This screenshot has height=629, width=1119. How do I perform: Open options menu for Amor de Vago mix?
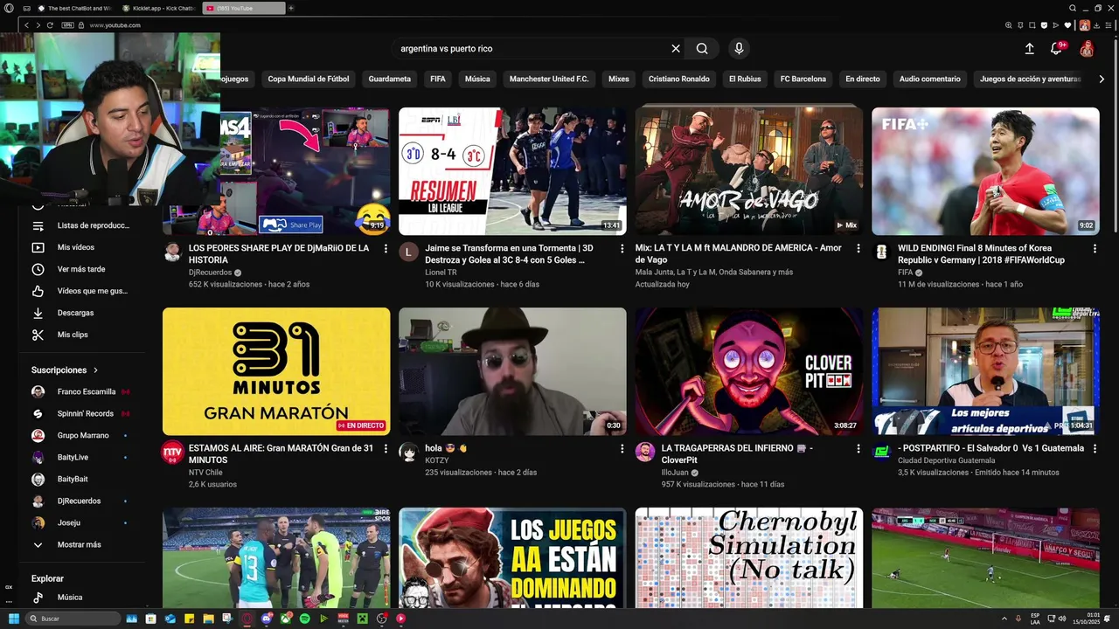click(858, 249)
